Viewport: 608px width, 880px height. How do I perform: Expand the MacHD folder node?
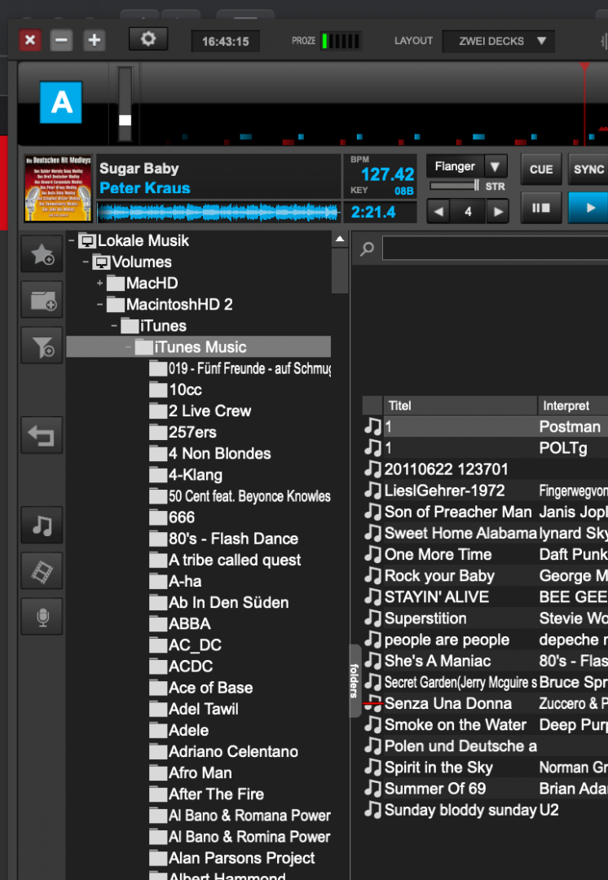tap(100, 284)
